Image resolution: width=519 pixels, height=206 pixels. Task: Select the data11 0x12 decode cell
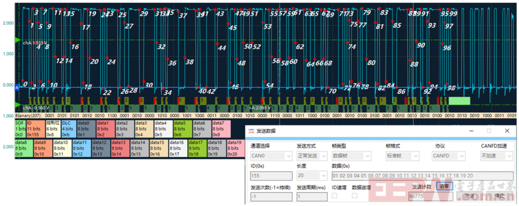tap(82, 148)
